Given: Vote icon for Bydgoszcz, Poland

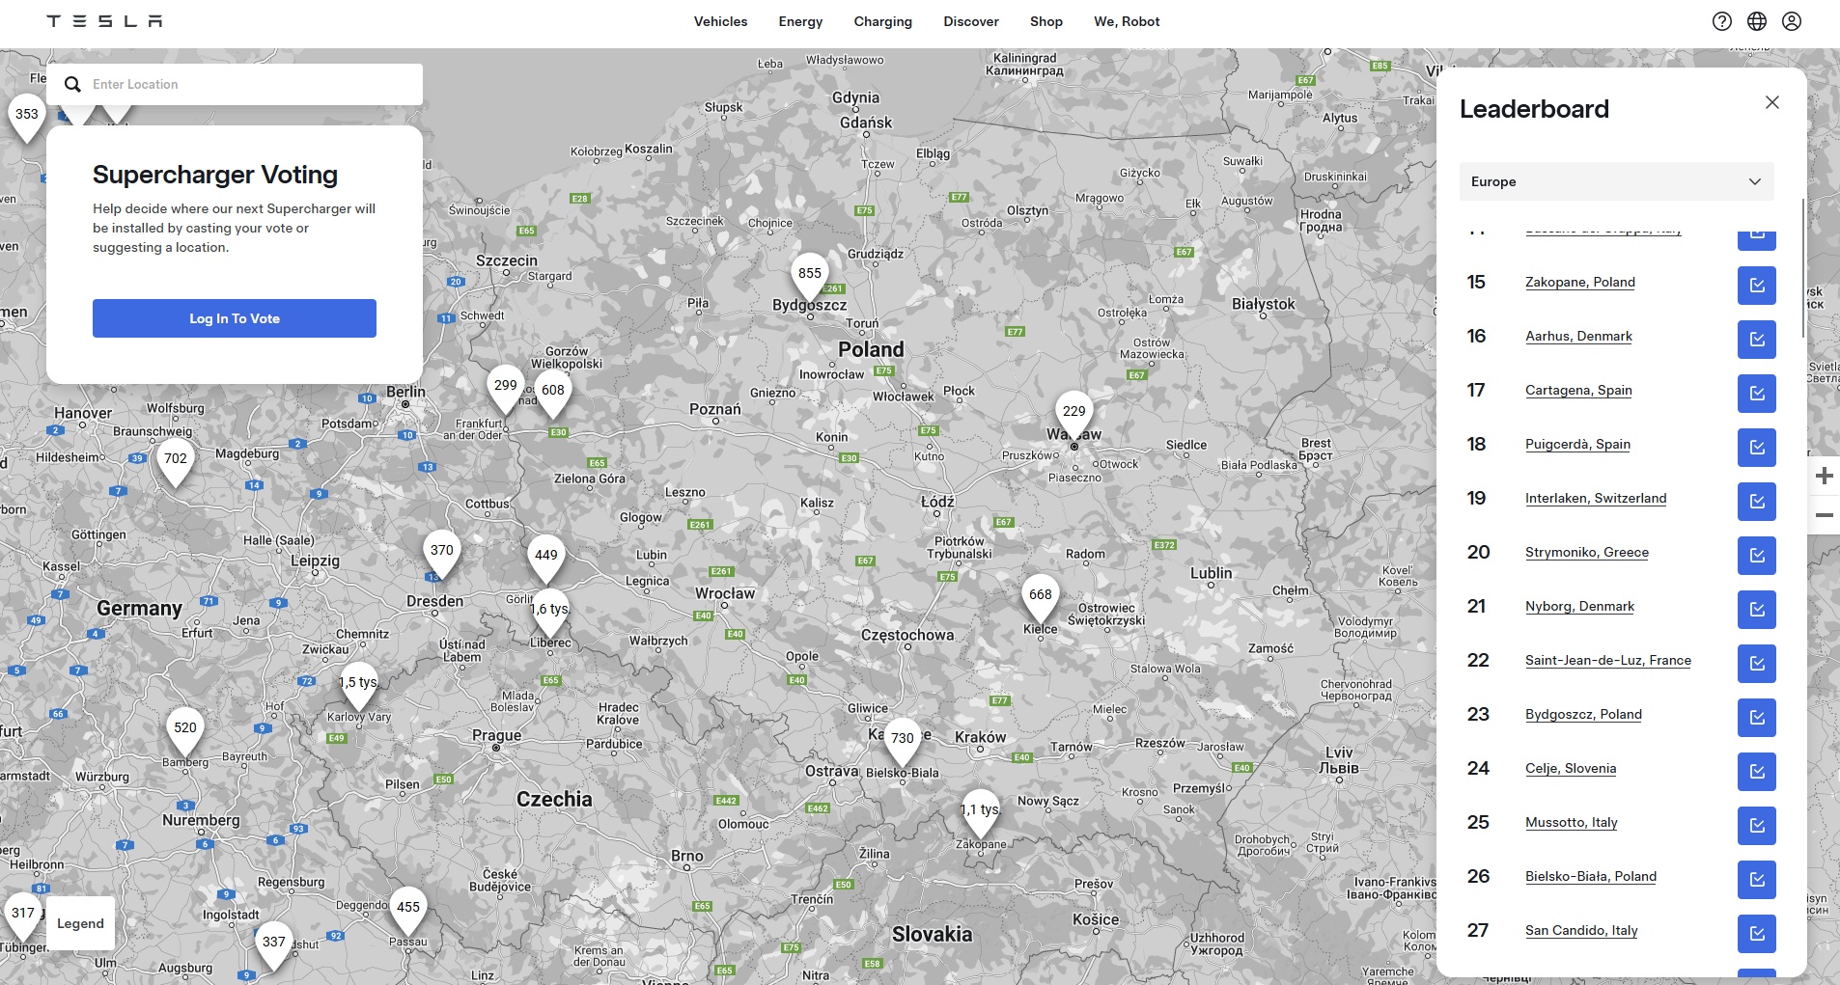Looking at the screenshot, I should (x=1757, y=718).
